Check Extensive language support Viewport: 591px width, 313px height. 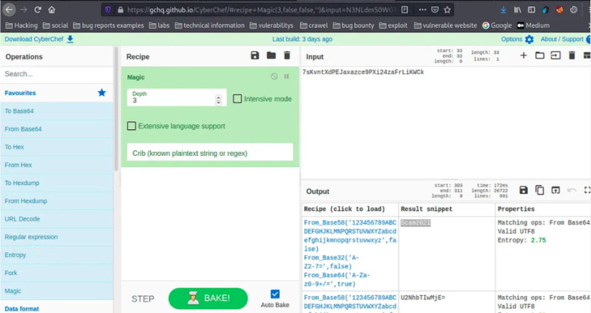(132, 126)
